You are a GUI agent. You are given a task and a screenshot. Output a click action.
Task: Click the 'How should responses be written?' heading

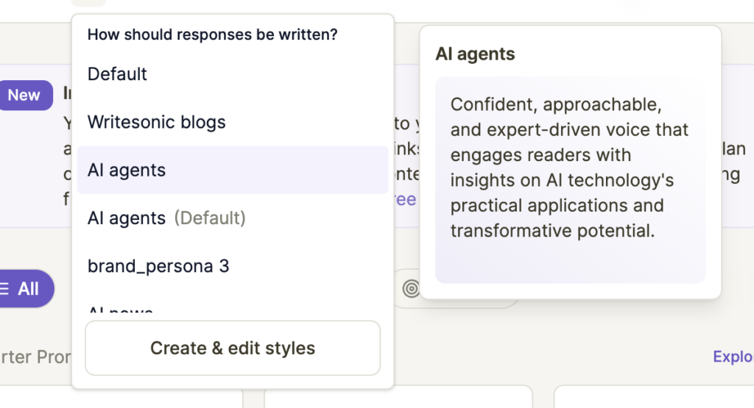click(x=213, y=35)
